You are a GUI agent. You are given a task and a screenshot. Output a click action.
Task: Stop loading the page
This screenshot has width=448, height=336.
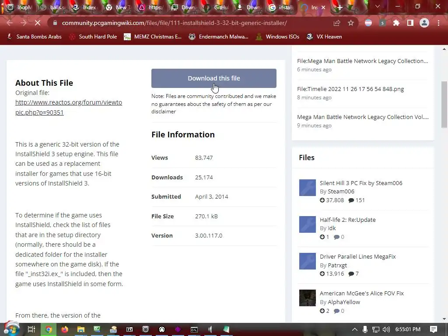38,23
